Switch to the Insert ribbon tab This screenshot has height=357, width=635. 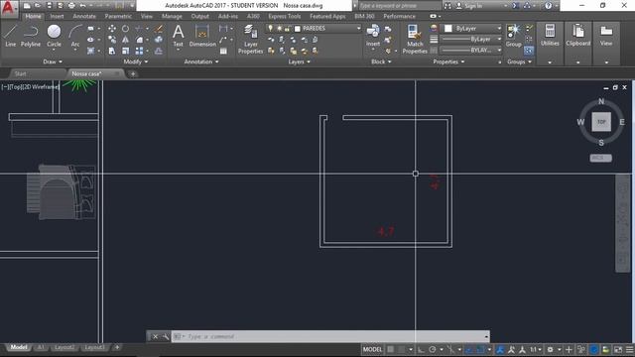57,16
